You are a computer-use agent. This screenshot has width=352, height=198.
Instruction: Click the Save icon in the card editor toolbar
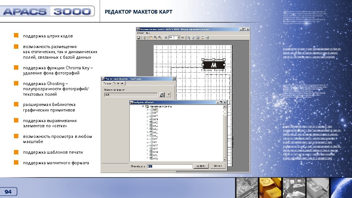pyautogui.click(x=139, y=38)
